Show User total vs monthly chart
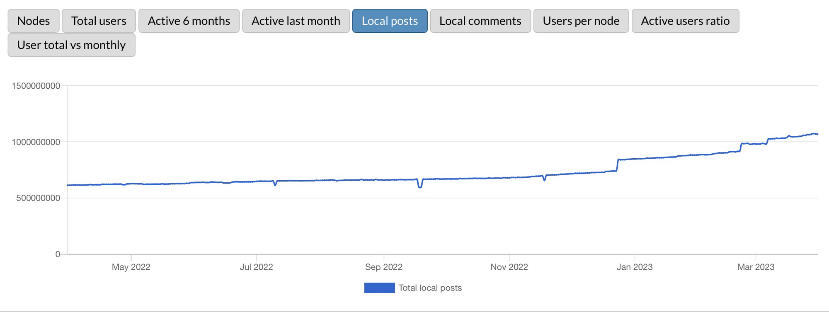 pyautogui.click(x=71, y=45)
